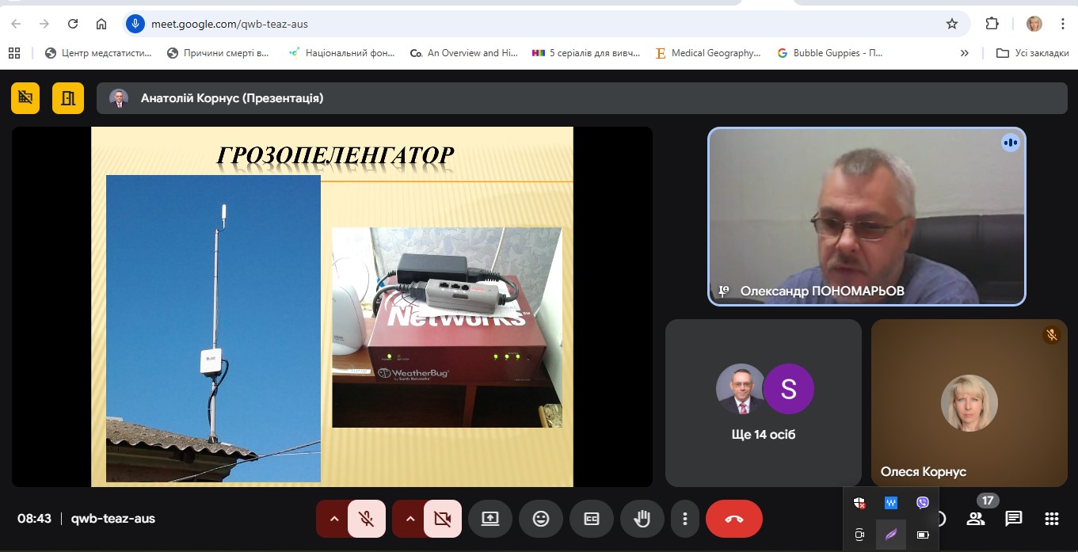Click the ГРОЗОПЕЛЕНГАТОР presentation slide
Screen dimensions: 1078x552
332,306
